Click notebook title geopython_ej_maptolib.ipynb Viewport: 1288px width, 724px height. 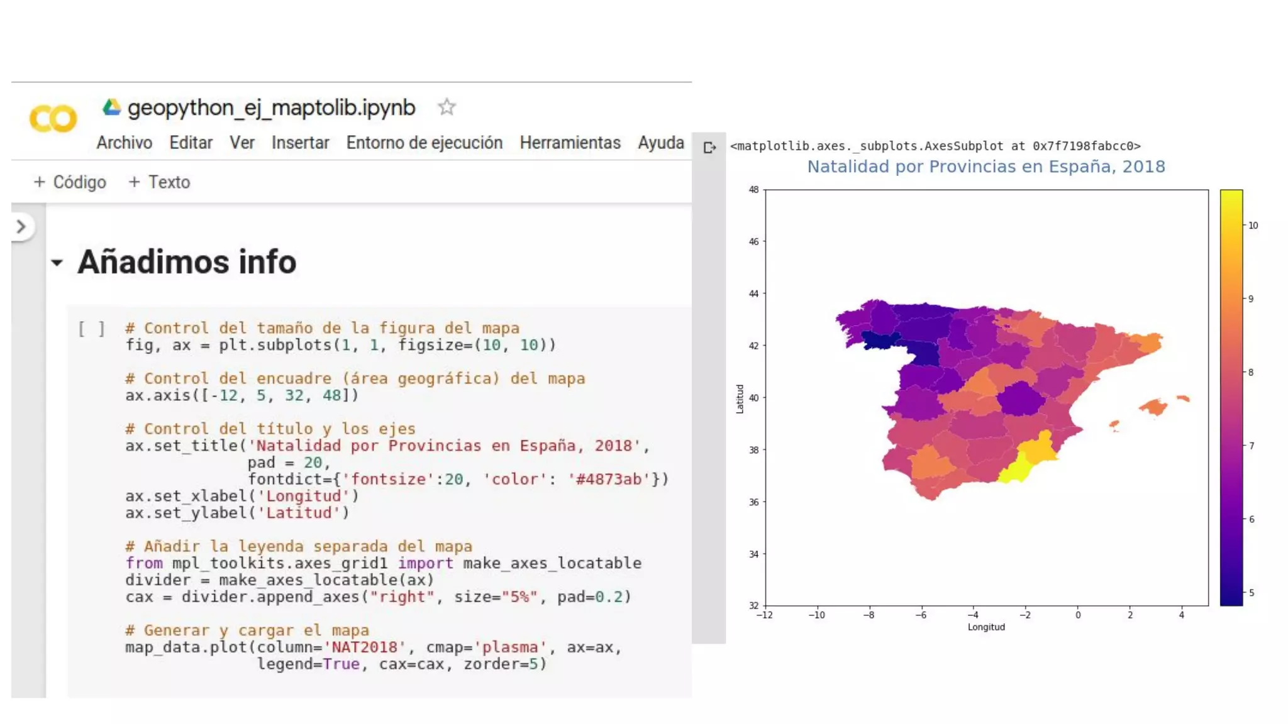271,108
